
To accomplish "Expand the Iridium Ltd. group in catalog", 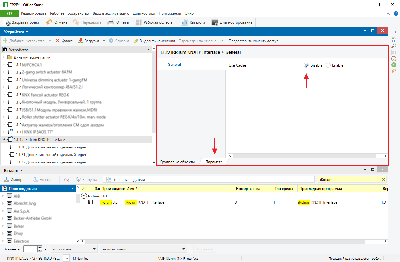I will pos(84,196).
